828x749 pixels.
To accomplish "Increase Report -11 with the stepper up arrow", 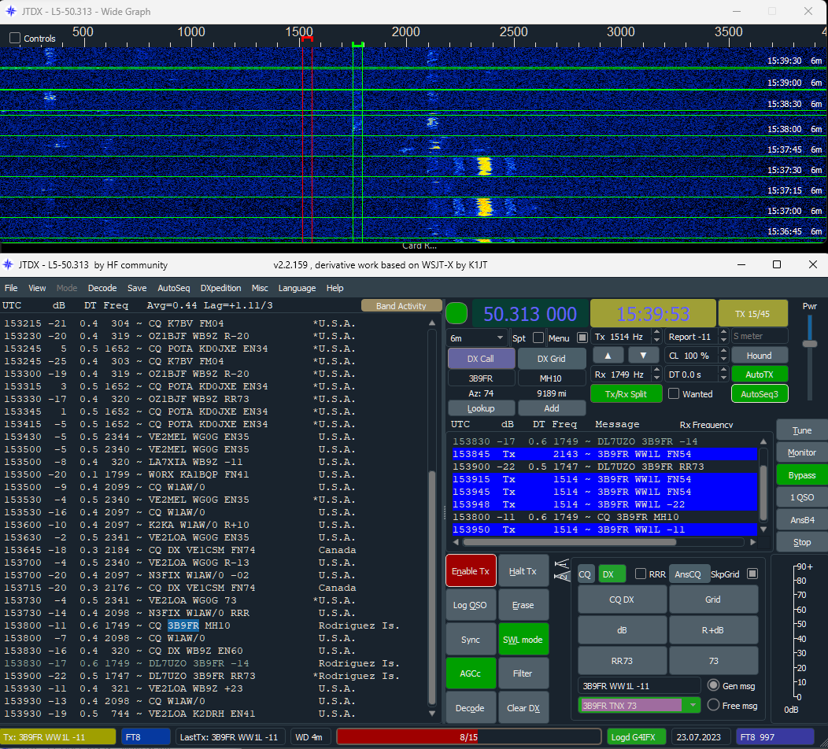I will click(723, 333).
